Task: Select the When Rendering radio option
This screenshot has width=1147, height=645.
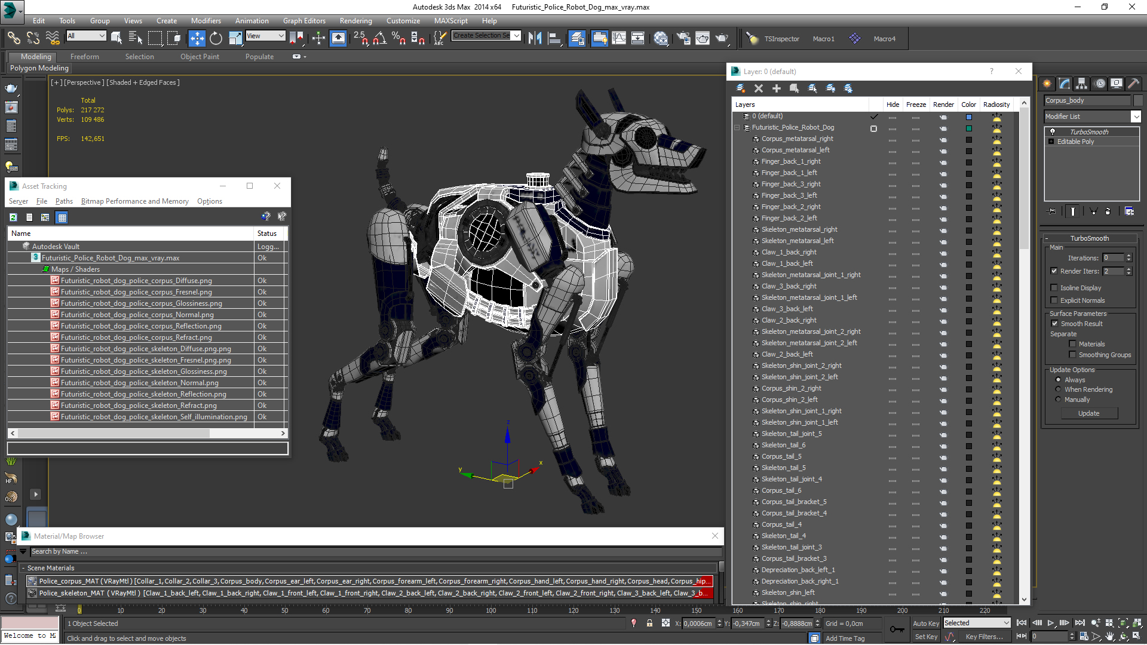Action: click(x=1059, y=389)
